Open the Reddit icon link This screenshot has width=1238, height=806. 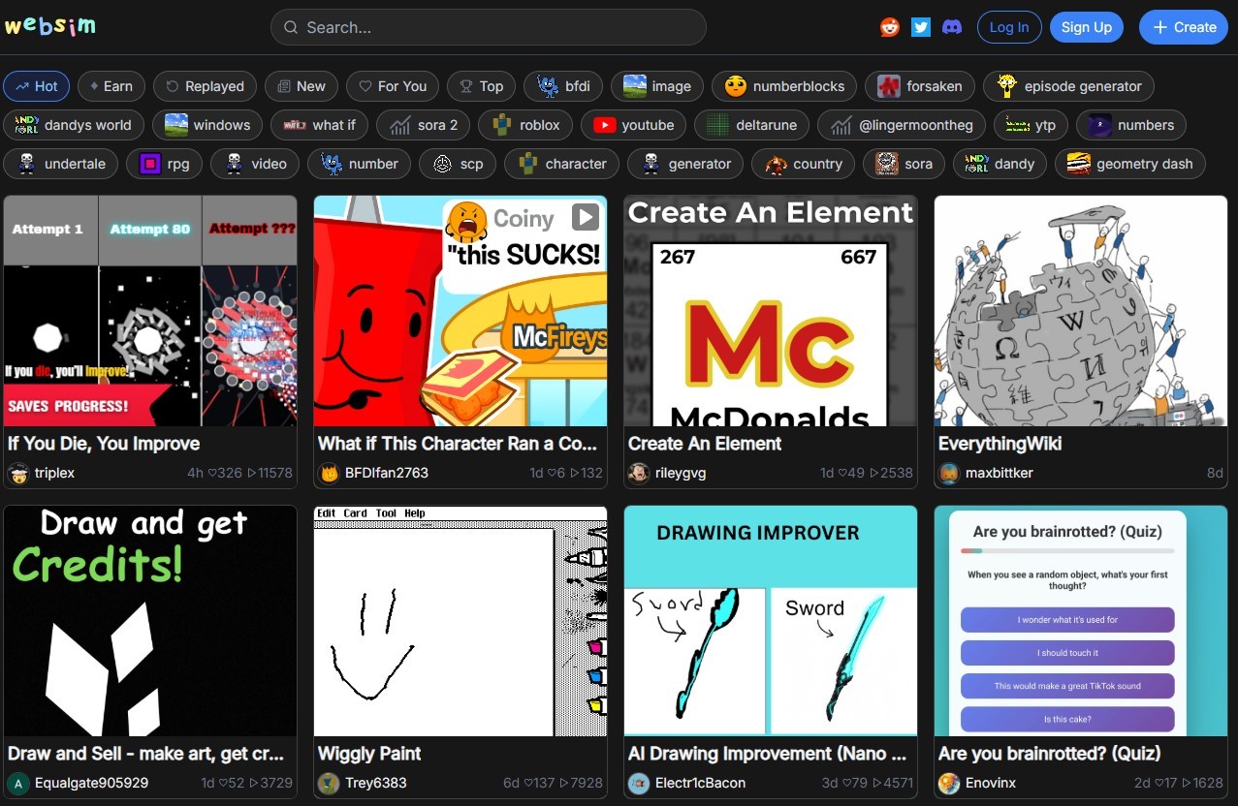889,27
